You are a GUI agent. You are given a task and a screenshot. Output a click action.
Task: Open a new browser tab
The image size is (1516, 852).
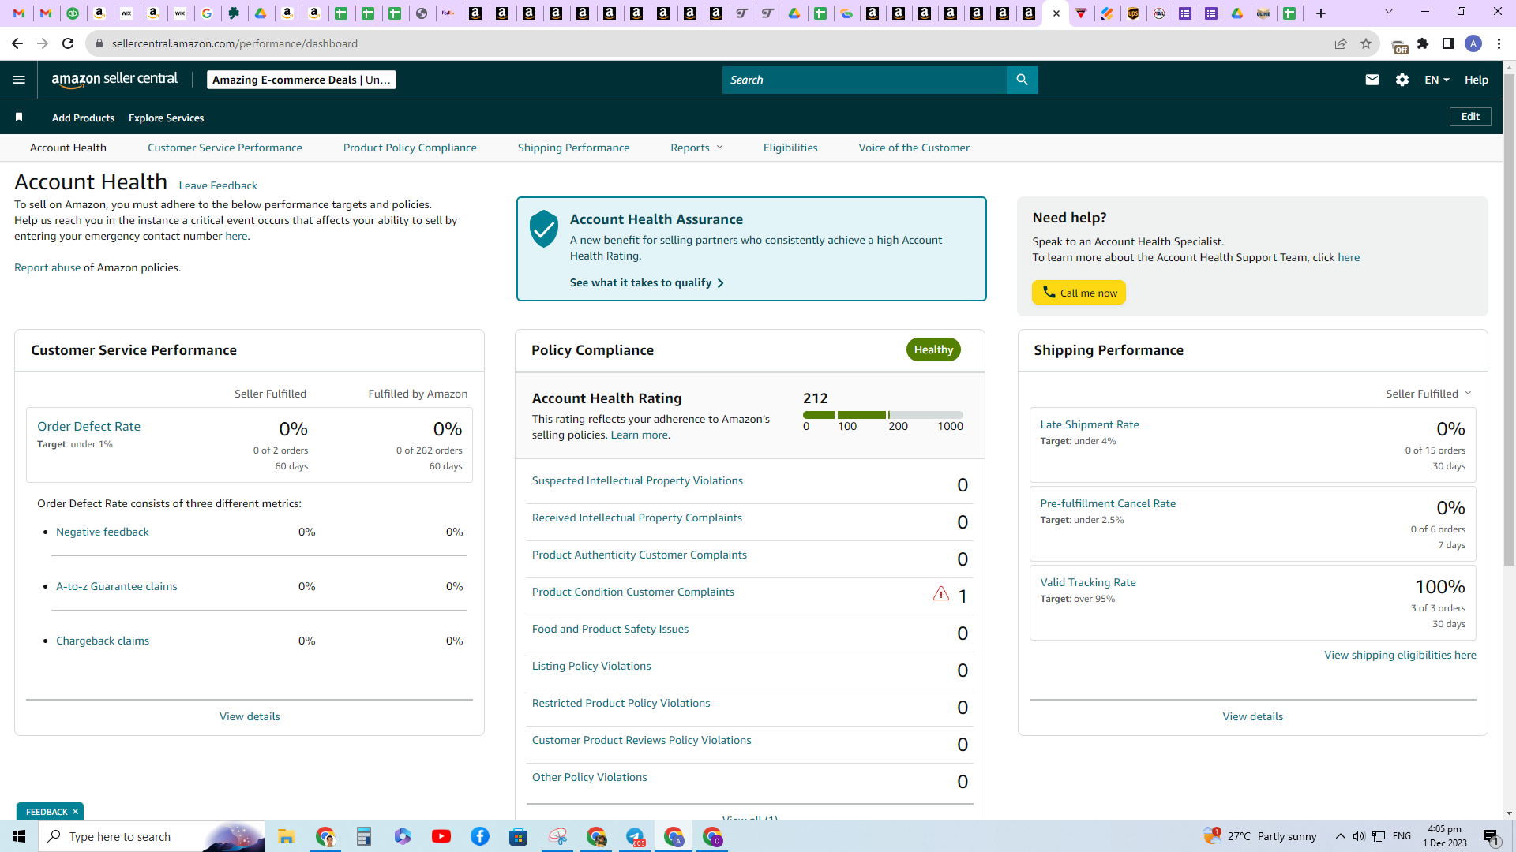[1321, 13]
